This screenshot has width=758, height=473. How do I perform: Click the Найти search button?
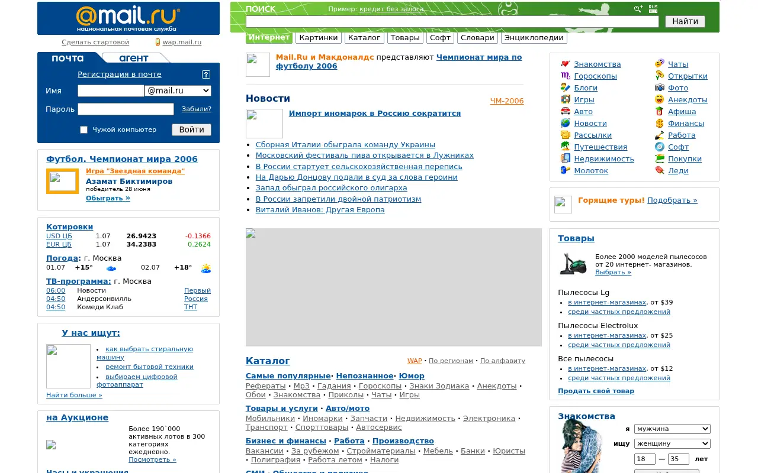[685, 21]
